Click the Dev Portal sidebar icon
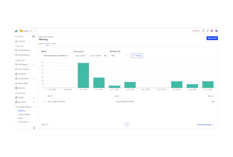233x157 pixels. click(16, 102)
